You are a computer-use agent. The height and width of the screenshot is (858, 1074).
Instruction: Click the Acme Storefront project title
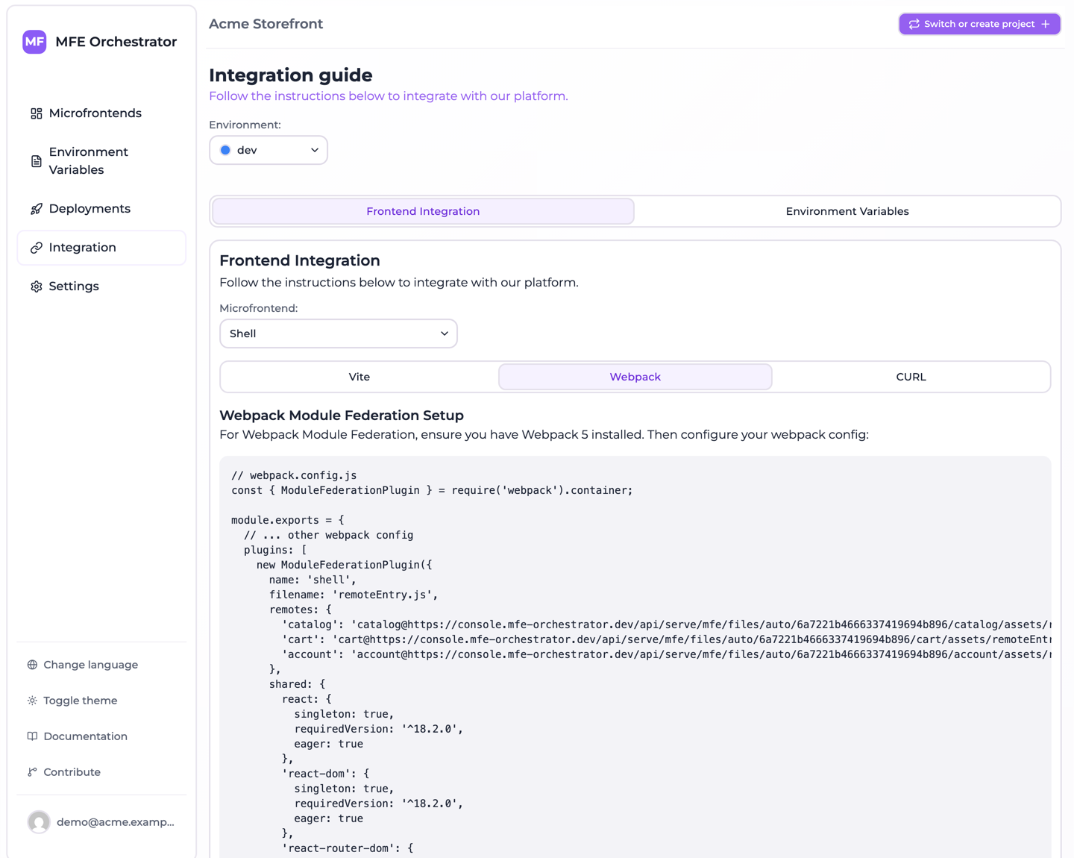pos(266,24)
